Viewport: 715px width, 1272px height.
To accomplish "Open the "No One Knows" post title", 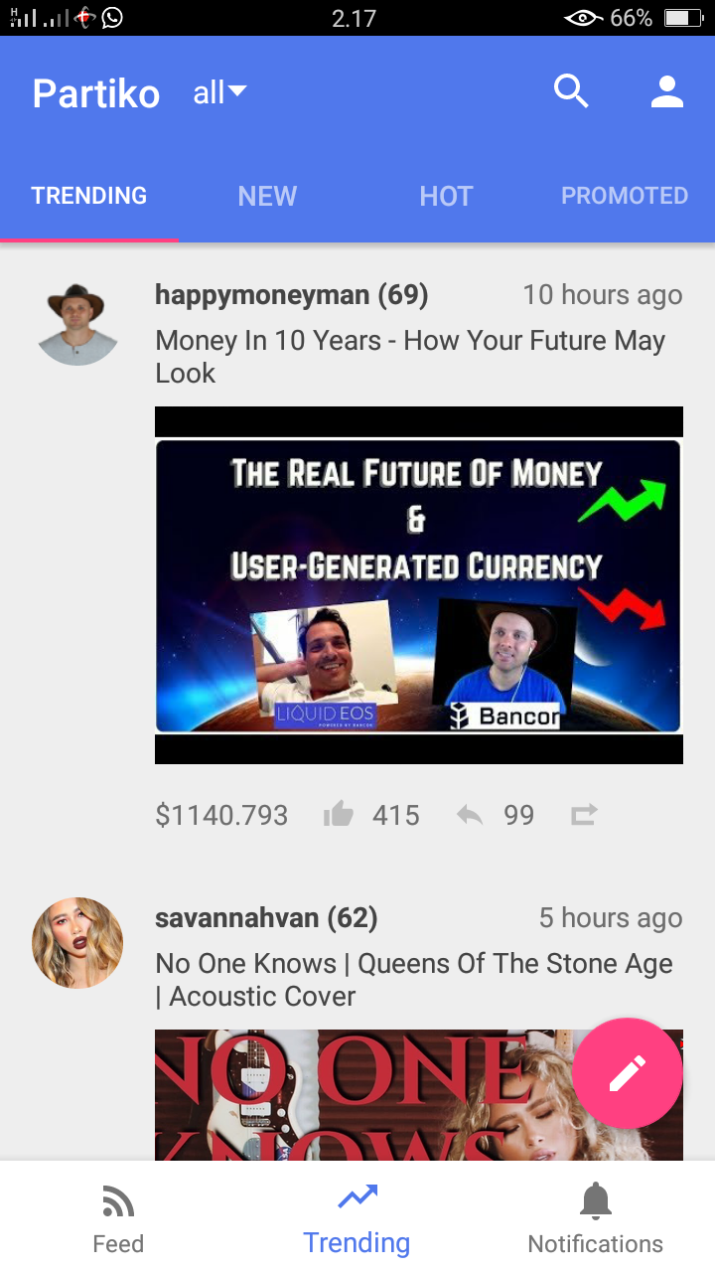I will coord(414,980).
